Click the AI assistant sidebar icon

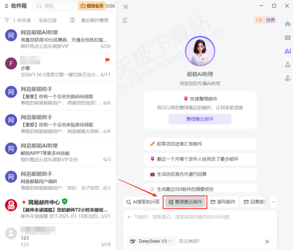click(288, 51)
